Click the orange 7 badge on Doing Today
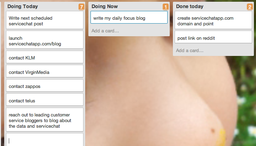This screenshot has width=256, height=146. tap(81, 7)
